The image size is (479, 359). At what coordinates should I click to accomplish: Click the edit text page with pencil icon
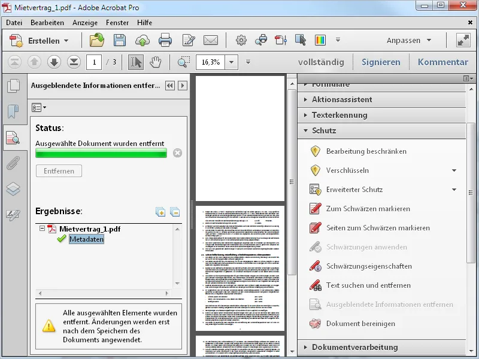(x=188, y=40)
